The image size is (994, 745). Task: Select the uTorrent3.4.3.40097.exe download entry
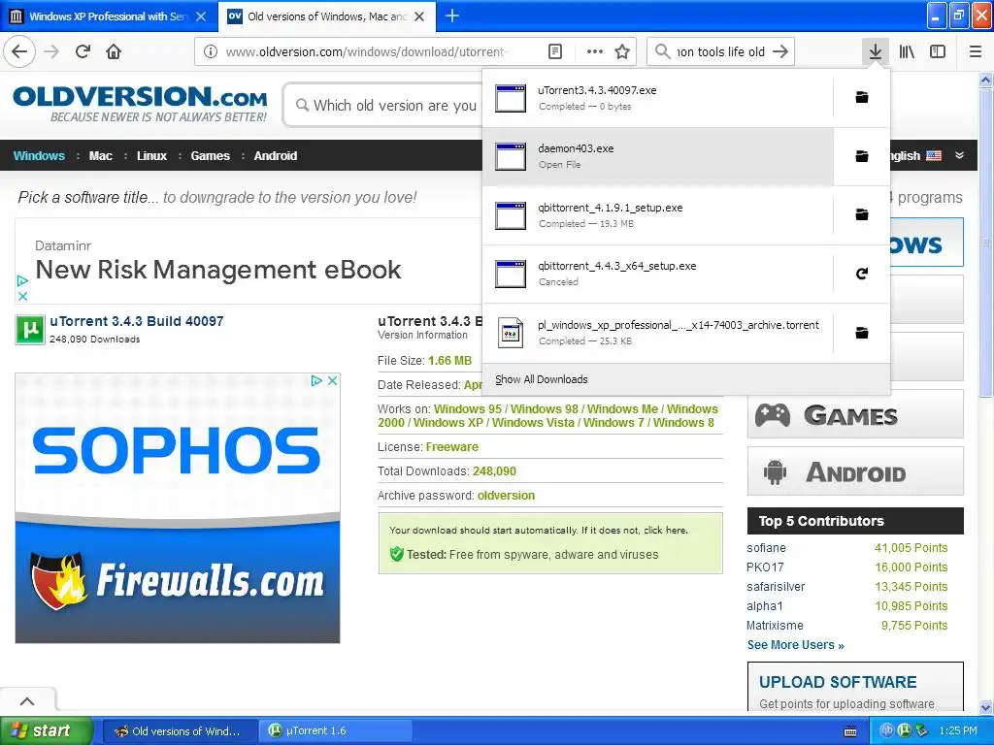[657, 98]
